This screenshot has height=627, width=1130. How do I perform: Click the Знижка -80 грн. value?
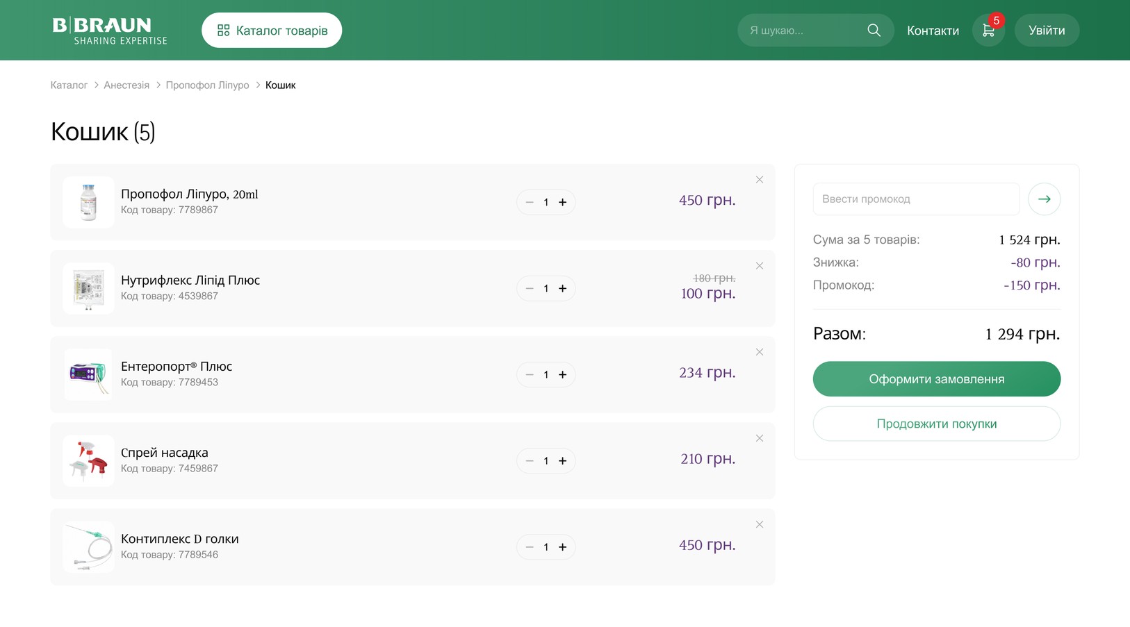click(x=1035, y=262)
